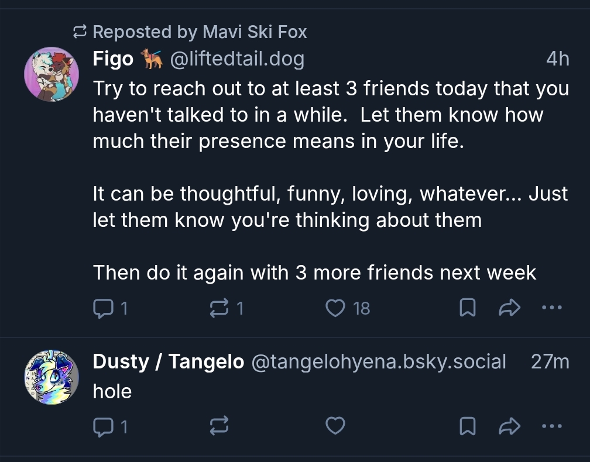Viewport: 590px width, 462px height.
Task: Click the Dusty / Tangelo display name
Action: pos(168,362)
